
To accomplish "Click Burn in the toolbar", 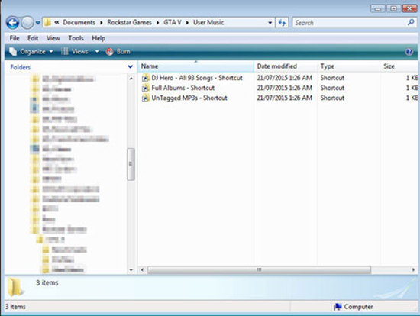I will 118,51.
